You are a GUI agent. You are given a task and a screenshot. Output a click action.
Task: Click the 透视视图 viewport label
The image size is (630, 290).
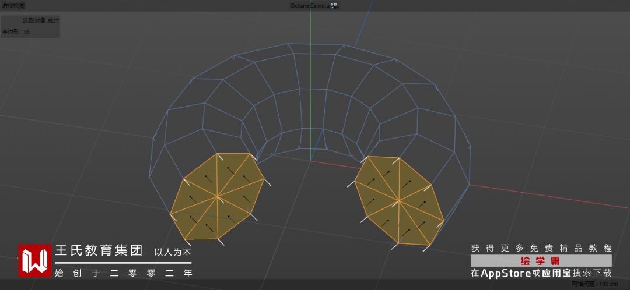click(13, 6)
